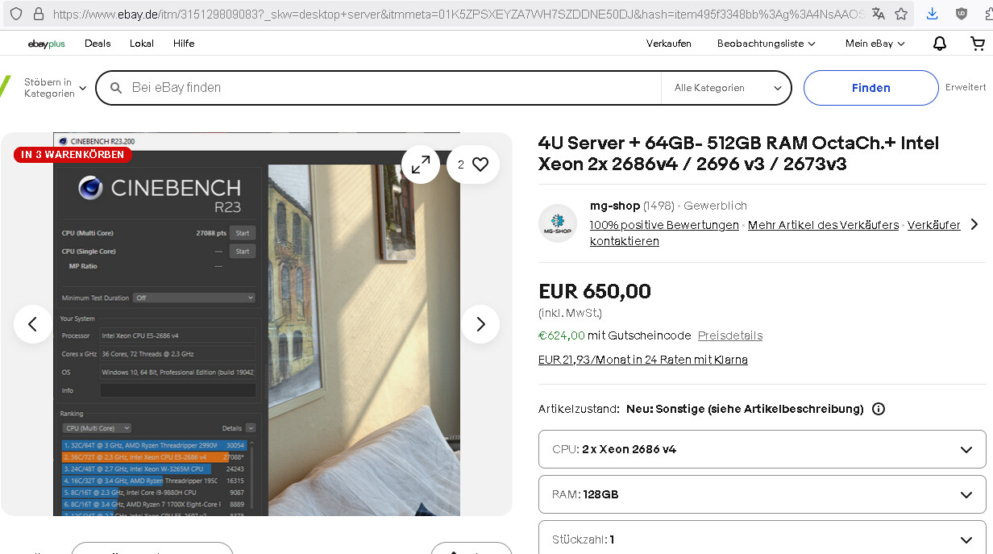The height and width of the screenshot is (554, 993).
Task: Open Mehr Artikel des Verkäufers link
Action: (x=823, y=225)
